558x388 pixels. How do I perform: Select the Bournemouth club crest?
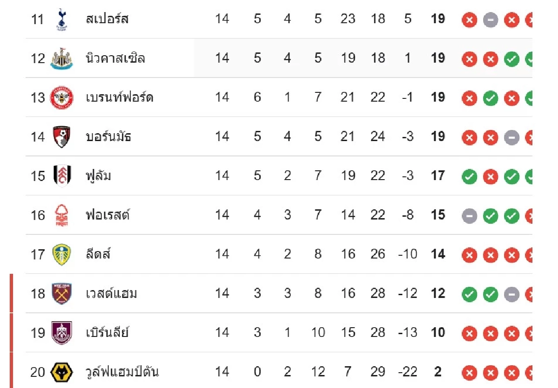pyautogui.click(x=61, y=136)
